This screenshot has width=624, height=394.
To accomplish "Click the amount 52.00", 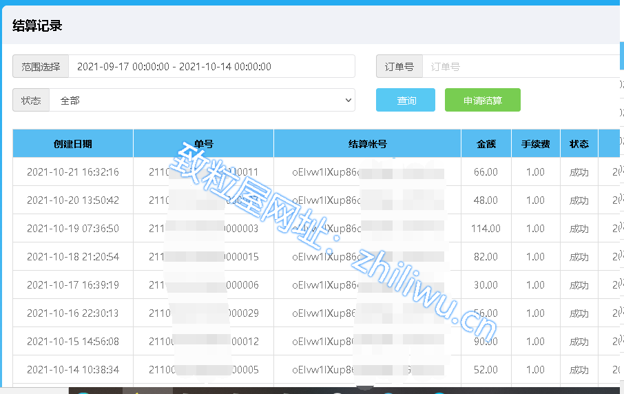I will click(x=486, y=370).
